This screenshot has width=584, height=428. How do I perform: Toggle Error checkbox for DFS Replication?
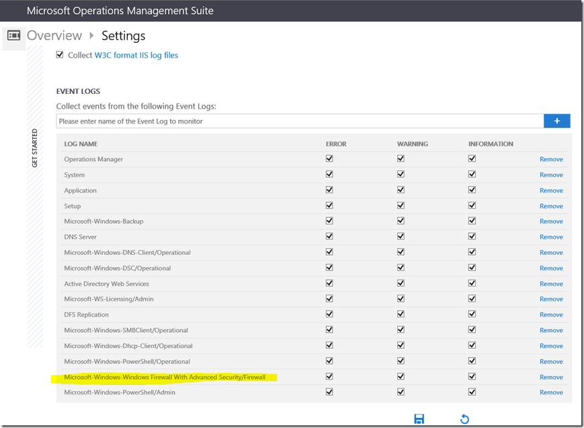tap(329, 314)
